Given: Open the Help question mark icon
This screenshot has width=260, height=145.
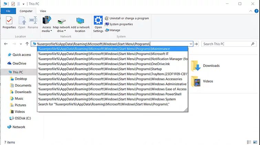Looking at the screenshot, I should [x=256, y=11].
